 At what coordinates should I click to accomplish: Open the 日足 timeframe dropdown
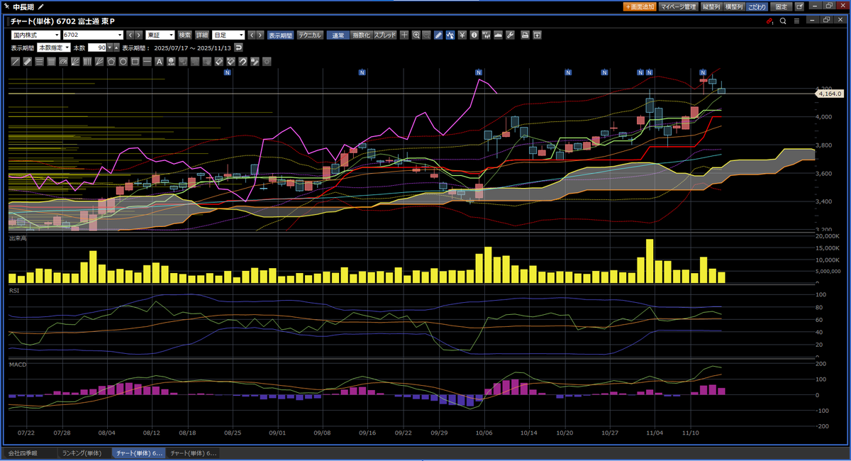(228, 35)
